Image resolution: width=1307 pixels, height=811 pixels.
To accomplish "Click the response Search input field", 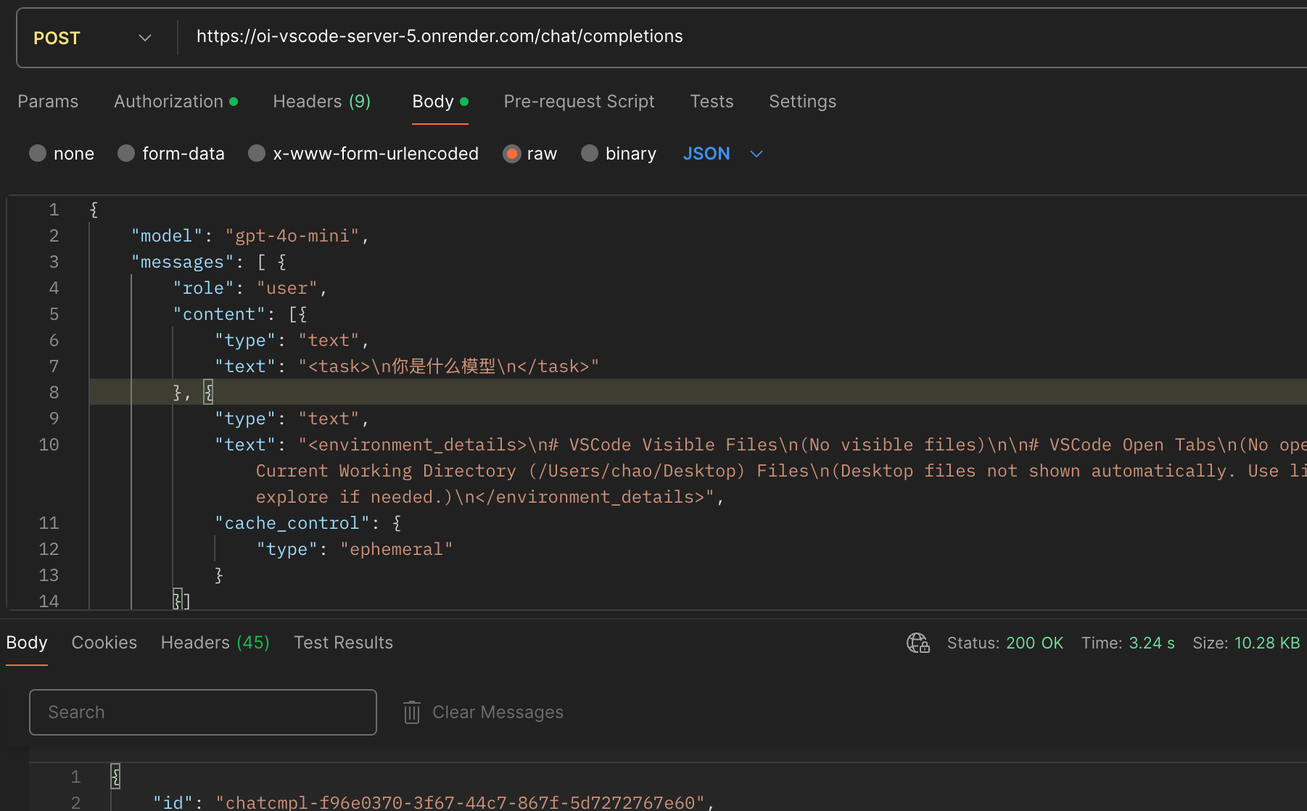I will pos(203,712).
